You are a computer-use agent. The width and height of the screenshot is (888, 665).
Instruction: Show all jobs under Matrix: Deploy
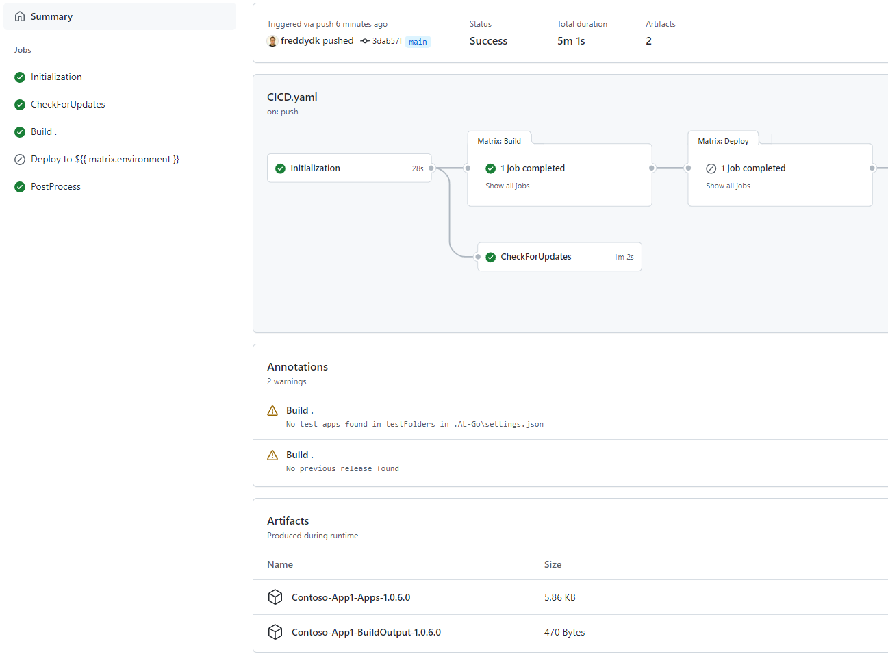point(728,186)
